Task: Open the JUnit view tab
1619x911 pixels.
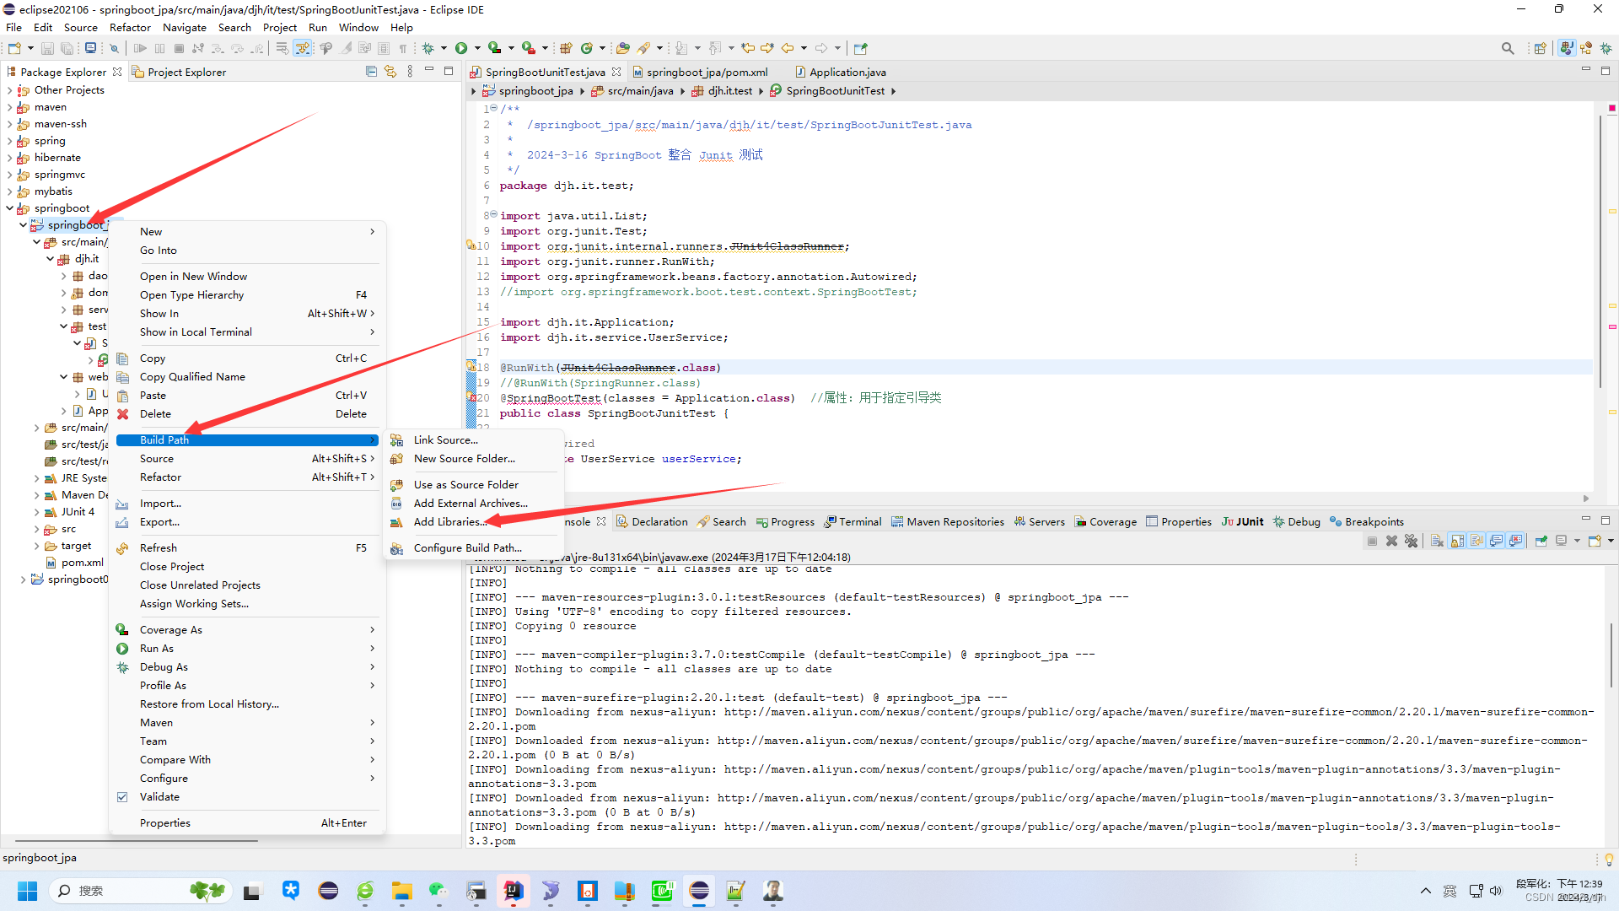Action: (x=1242, y=522)
